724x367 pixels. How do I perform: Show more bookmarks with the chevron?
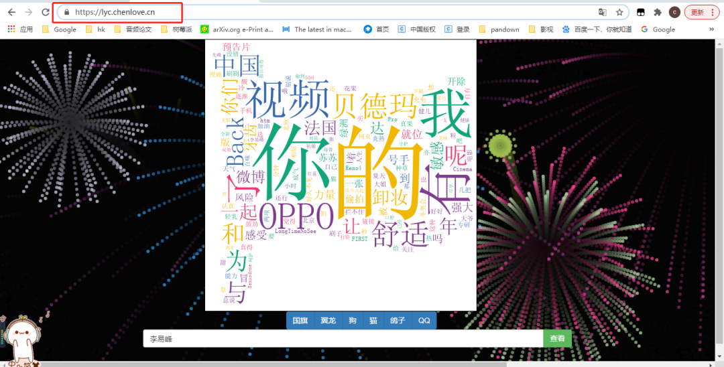tap(711, 29)
